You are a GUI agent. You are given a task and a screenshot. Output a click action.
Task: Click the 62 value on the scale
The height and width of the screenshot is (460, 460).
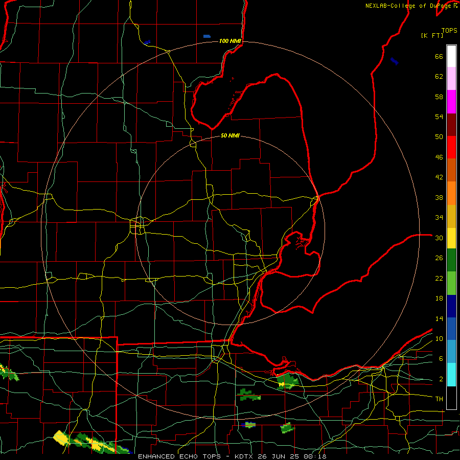[x=439, y=77]
